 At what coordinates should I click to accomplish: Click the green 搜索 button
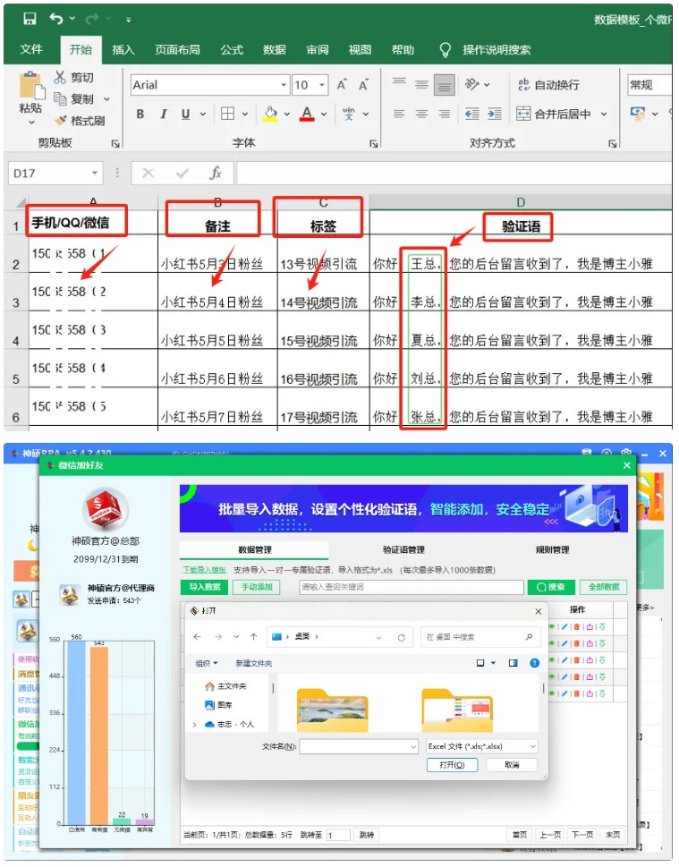coord(551,587)
